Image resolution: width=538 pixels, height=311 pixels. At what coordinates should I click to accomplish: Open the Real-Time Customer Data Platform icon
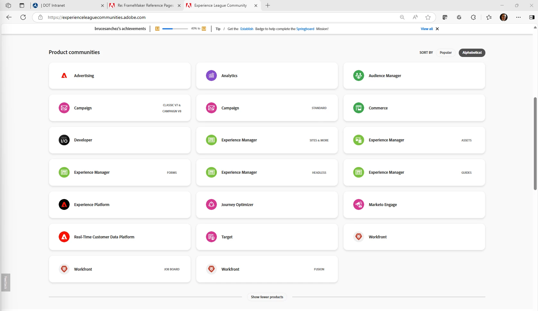click(64, 237)
